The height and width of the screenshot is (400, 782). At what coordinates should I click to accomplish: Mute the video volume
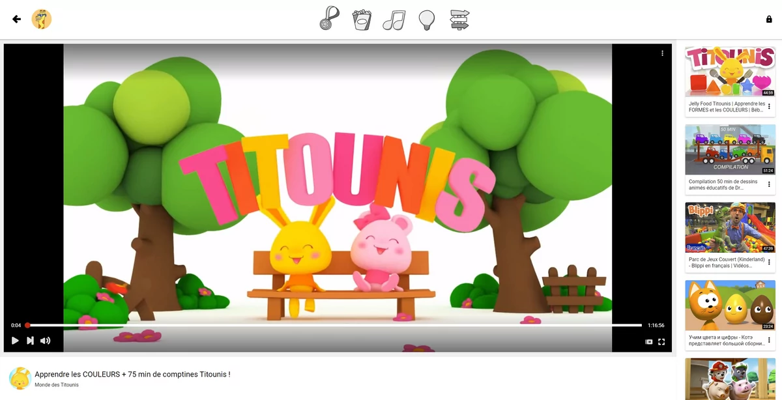(45, 341)
